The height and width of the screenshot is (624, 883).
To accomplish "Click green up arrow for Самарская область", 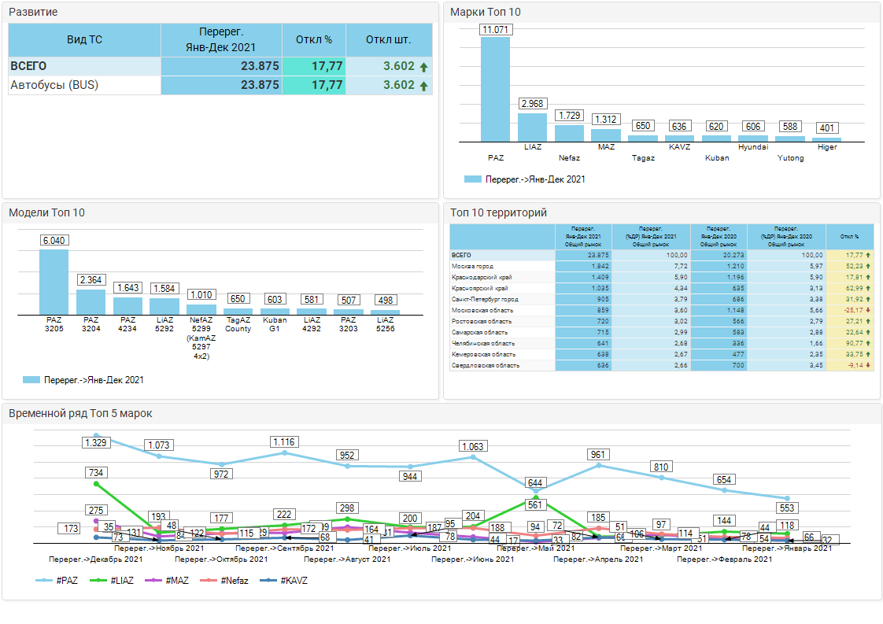I will [x=868, y=332].
